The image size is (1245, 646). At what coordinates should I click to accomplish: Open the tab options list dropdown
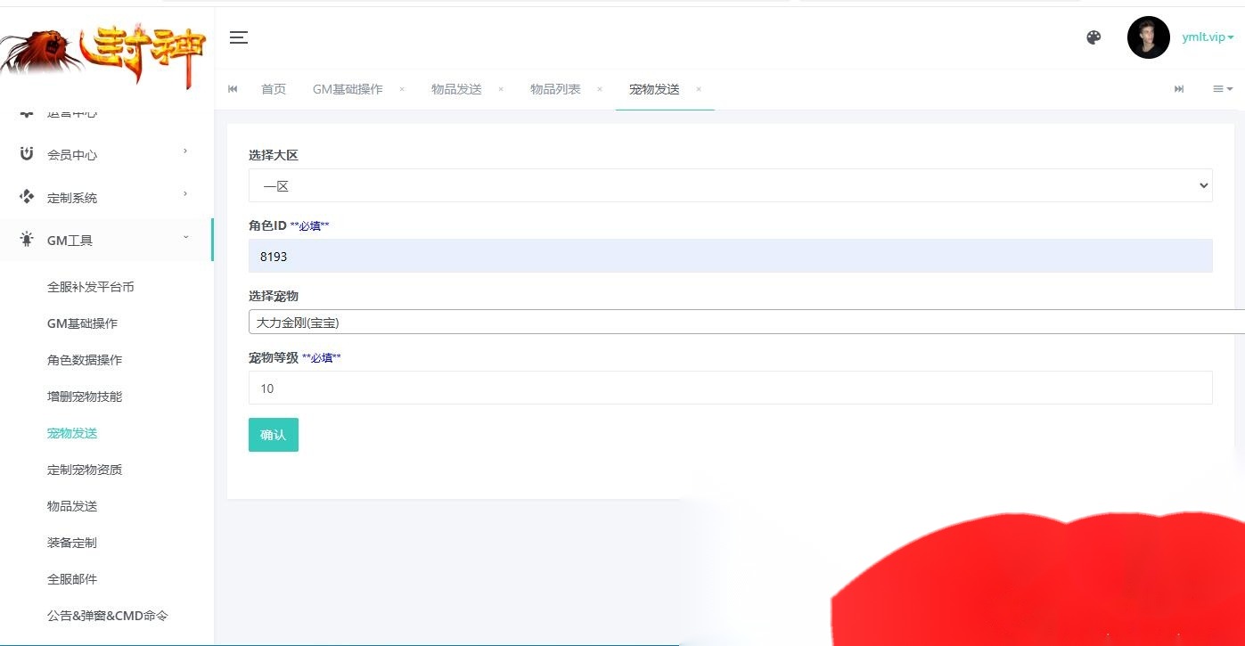[x=1223, y=89]
